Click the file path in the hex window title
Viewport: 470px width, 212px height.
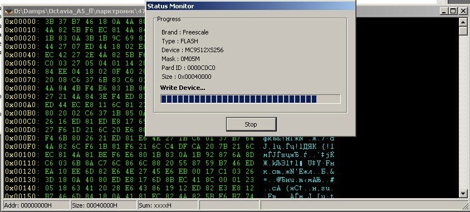(x=79, y=12)
